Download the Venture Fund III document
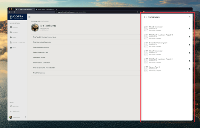Image resolution: width=200 pixels, height=128 pixels. (x=190, y=69)
